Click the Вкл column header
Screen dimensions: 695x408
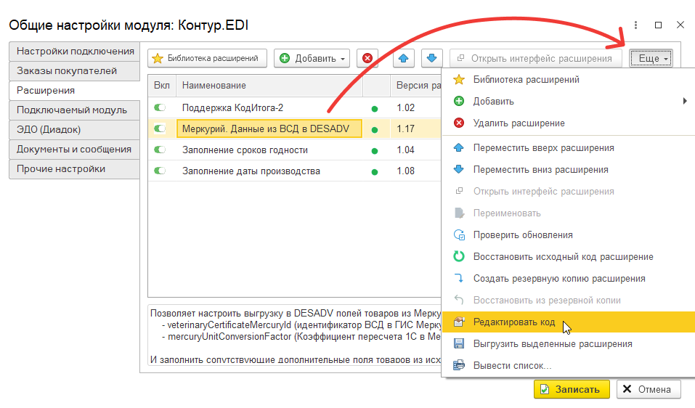click(162, 86)
